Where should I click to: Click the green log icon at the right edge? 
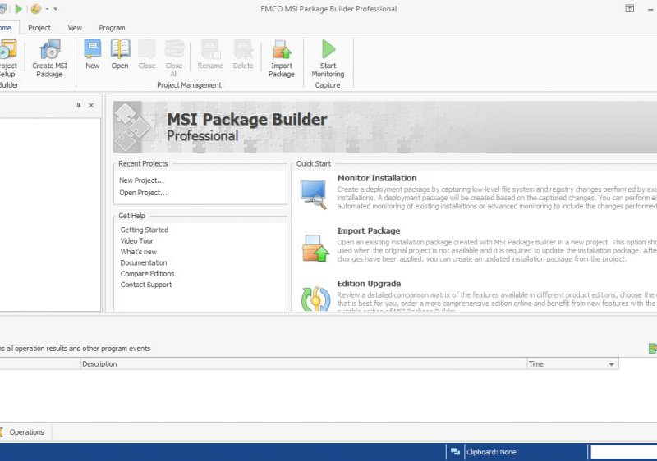coord(653,348)
